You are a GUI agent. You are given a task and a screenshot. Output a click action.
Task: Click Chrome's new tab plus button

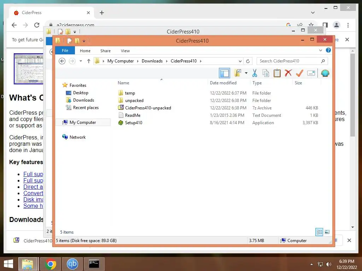tap(102, 13)
